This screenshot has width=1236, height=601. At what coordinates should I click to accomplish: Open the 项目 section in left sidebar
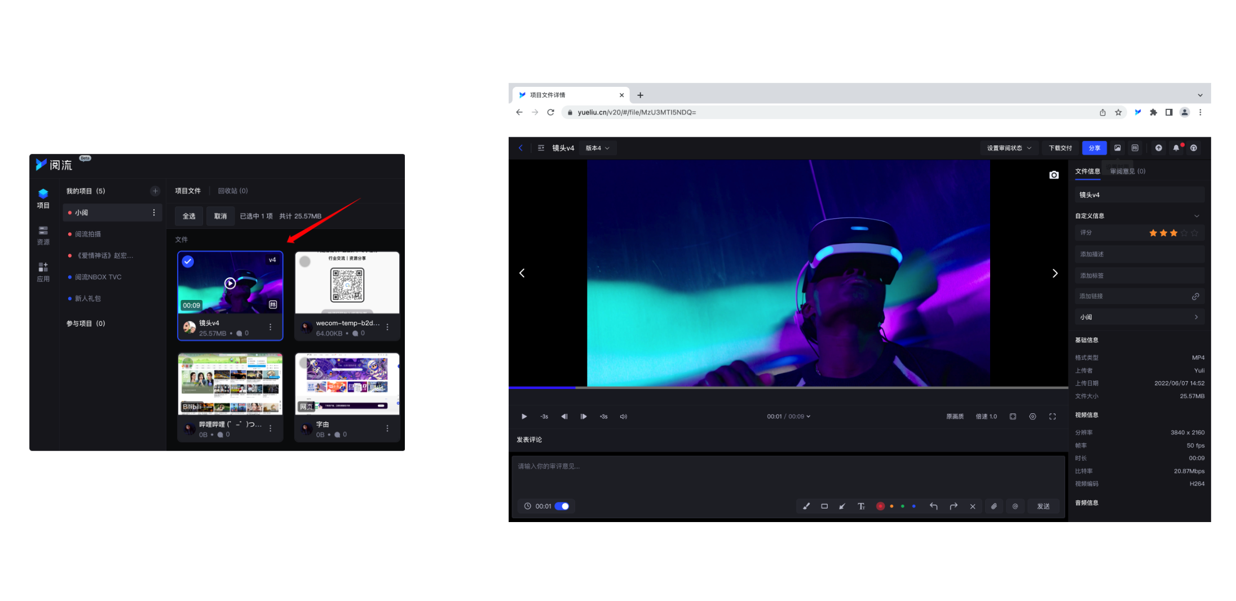click(x=43, y=199)
